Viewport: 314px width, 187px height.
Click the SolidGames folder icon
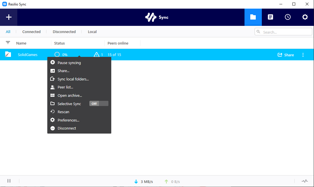(x=8, y=55)
